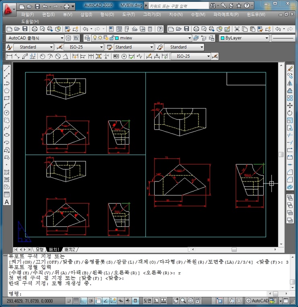
Task: Click the Zoom magnifier in status bar
Action: [x=183, y=301]
